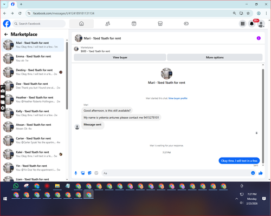The height and width of the screenshot is (216, 271).
Task: Select the Emma conversation
Action: [x=33, y=58]
